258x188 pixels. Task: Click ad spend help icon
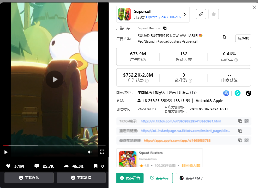147,81
